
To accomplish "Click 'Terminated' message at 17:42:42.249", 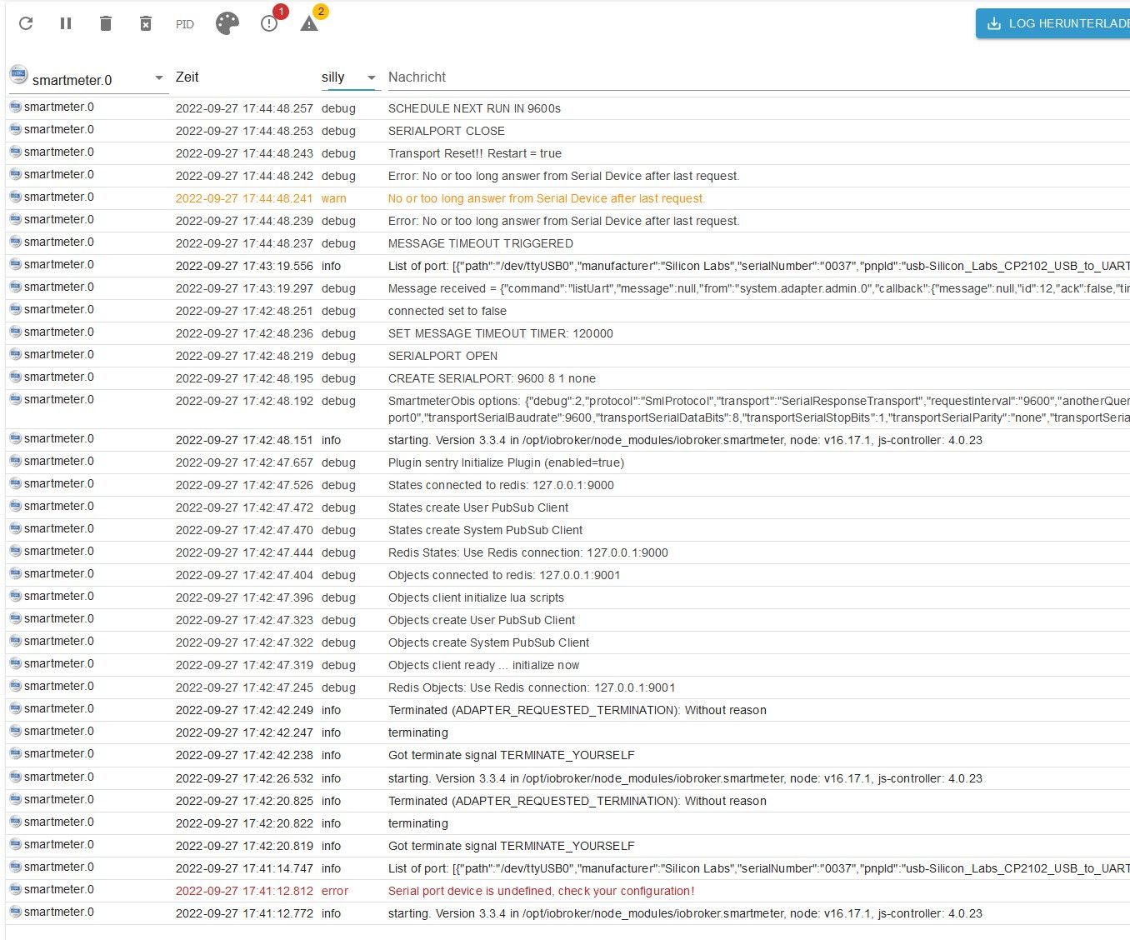I will point(577,710).
